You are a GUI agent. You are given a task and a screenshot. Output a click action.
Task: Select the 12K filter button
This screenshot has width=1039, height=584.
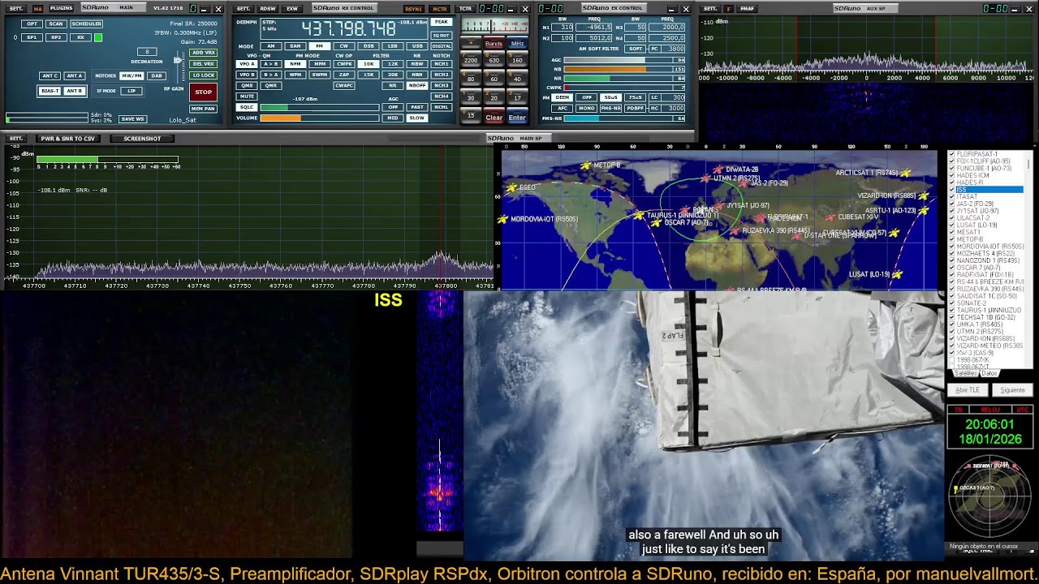click(393, 63)
